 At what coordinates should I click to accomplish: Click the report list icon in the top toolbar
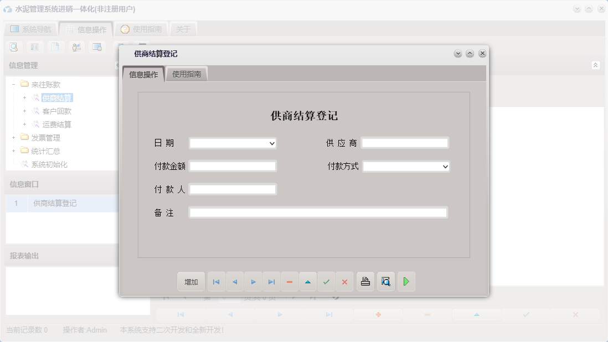coord(34,47)
